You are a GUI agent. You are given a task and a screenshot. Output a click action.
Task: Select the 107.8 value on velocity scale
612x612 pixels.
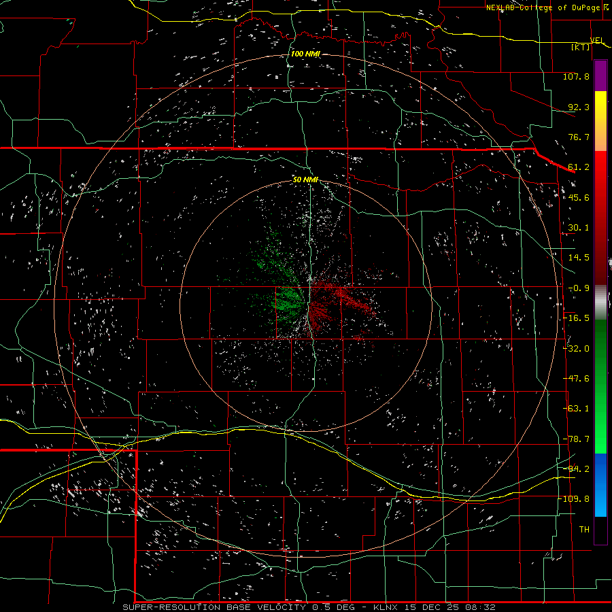[576, 76]
